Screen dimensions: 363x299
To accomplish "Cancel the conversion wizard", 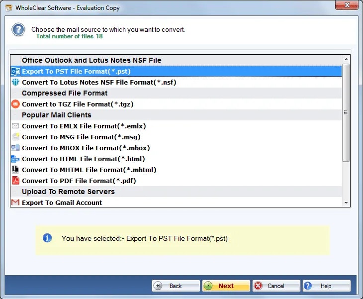I will tap(276, 286).
